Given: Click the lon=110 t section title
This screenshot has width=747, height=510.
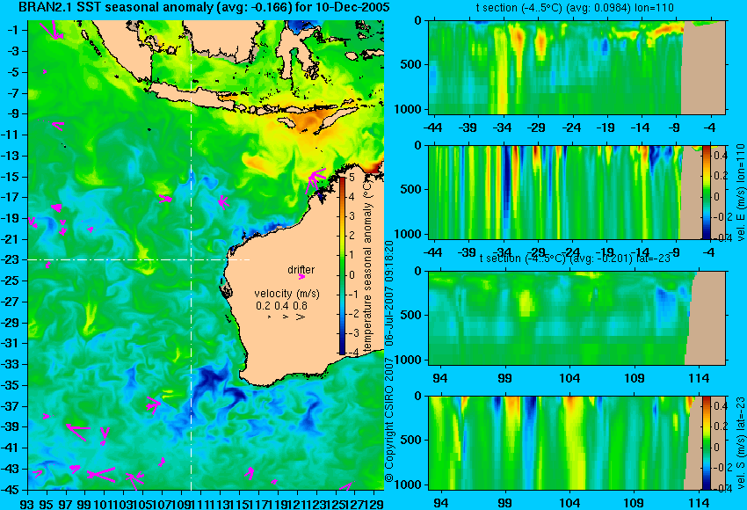Looking at the screenshot, I should (x=575, y=8).
